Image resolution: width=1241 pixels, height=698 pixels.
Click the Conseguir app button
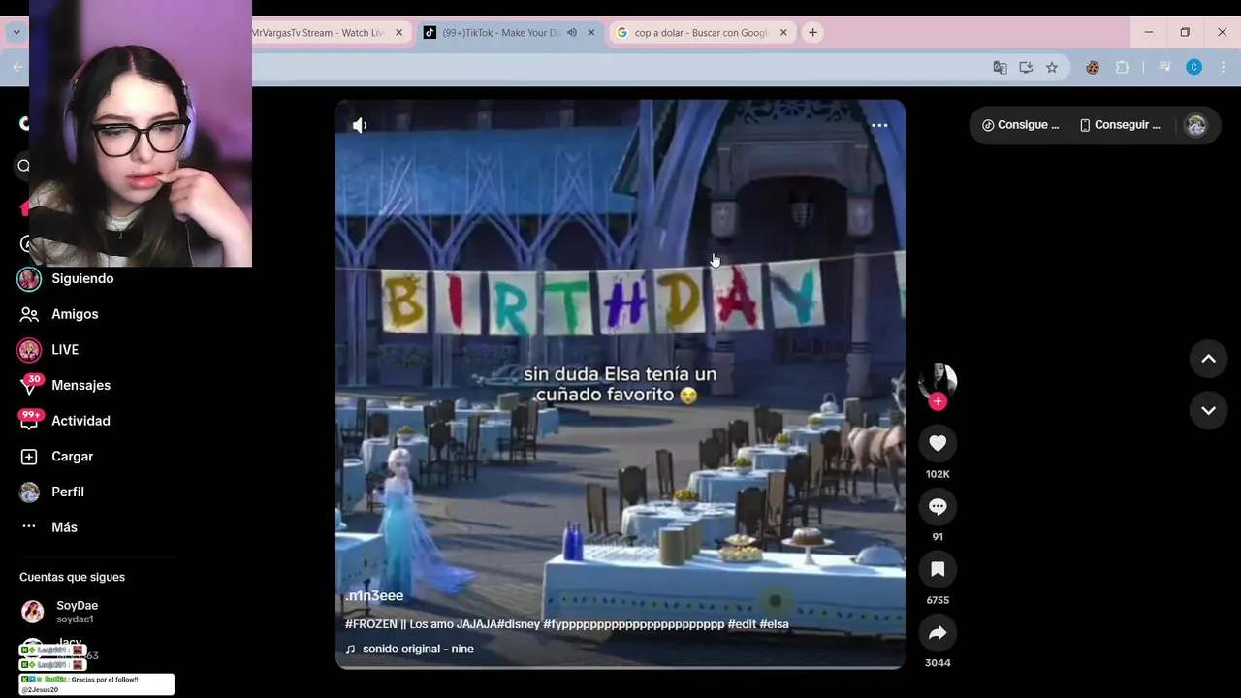(1120, 125)
